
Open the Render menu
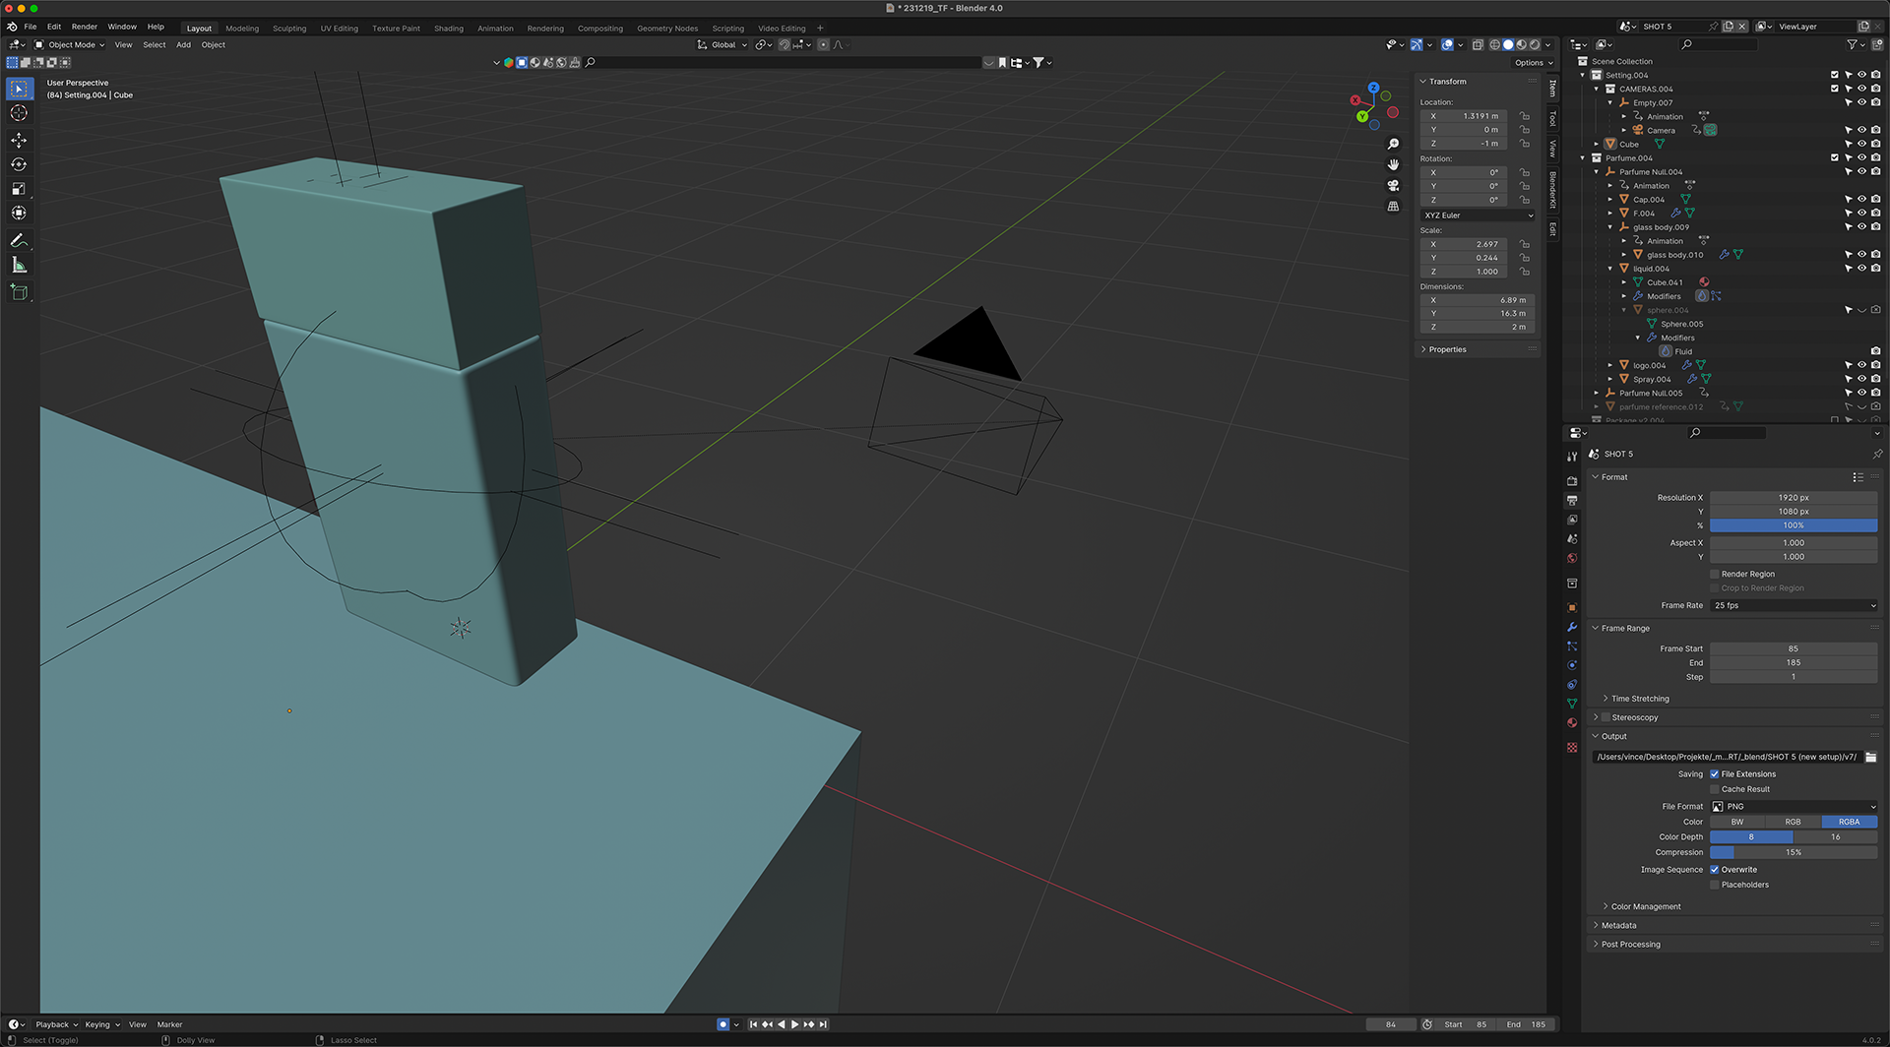pyautogui.click(x=85, y=27)
